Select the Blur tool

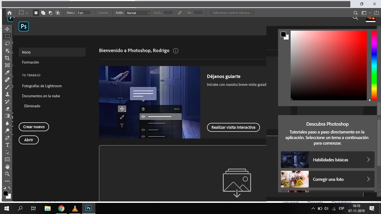8,123
